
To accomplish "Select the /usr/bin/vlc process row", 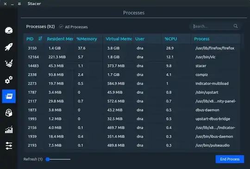I will tap(132, 57).
